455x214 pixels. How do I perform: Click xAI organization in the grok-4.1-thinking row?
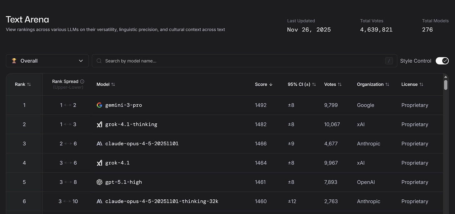point(361,124)
